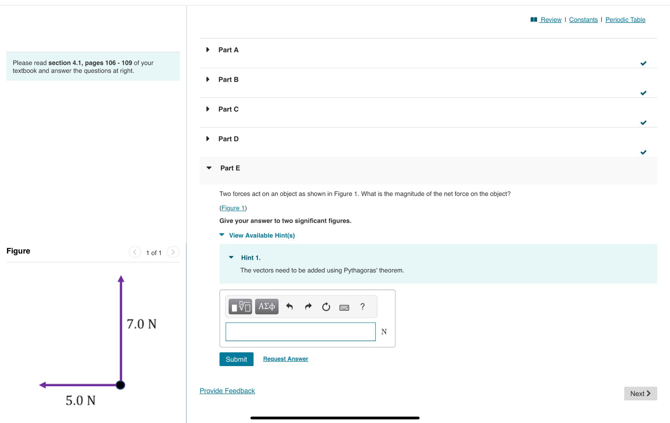This screenshot has width=670, height=423.
Task: Collapse Part E section
Action: (209, 168)
